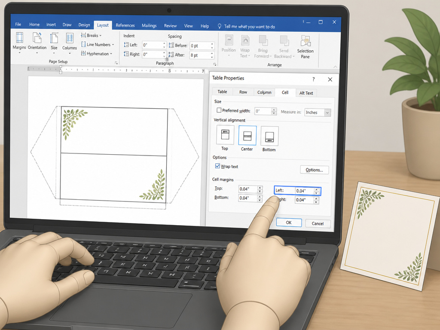Click the Spacing After value field
Screen dimensions: 440x330
point(199,55)
